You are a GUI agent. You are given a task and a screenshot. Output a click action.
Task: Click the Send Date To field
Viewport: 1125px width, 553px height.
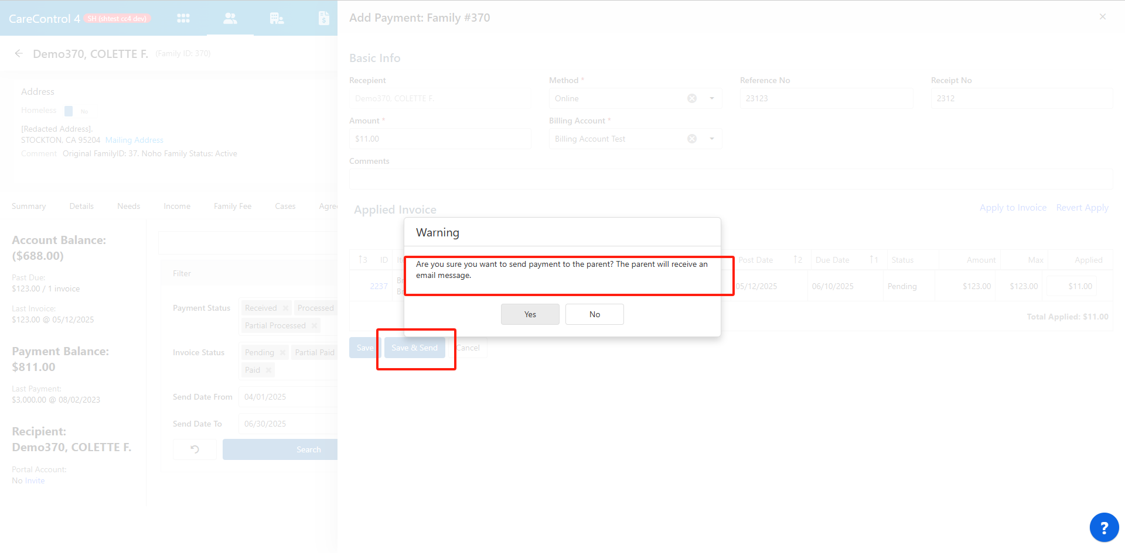[x=288, y=424]
